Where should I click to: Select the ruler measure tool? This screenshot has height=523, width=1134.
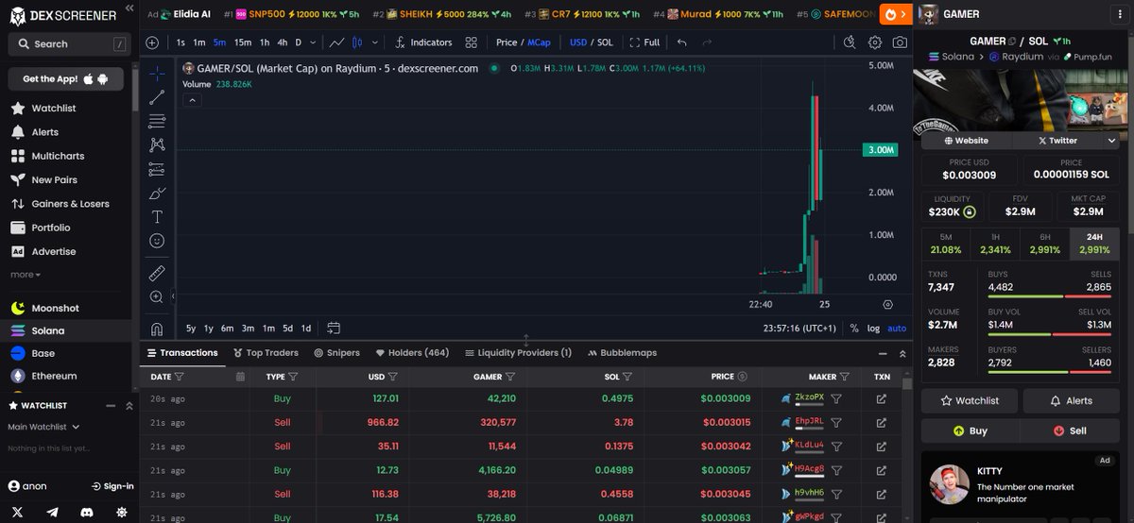pos(157,273)
